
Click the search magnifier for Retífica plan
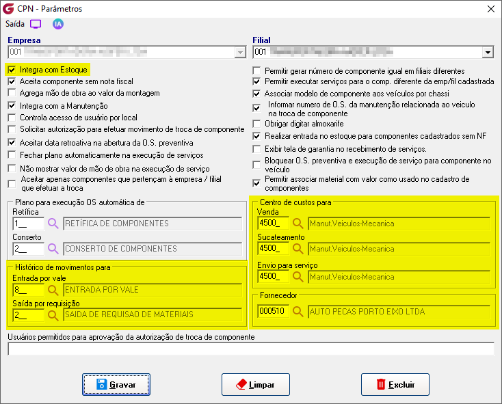tap(53, 224)
